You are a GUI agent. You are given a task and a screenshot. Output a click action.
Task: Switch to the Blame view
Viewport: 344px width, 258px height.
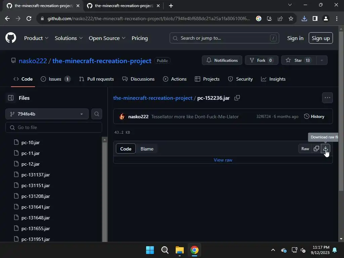point(147,149)
